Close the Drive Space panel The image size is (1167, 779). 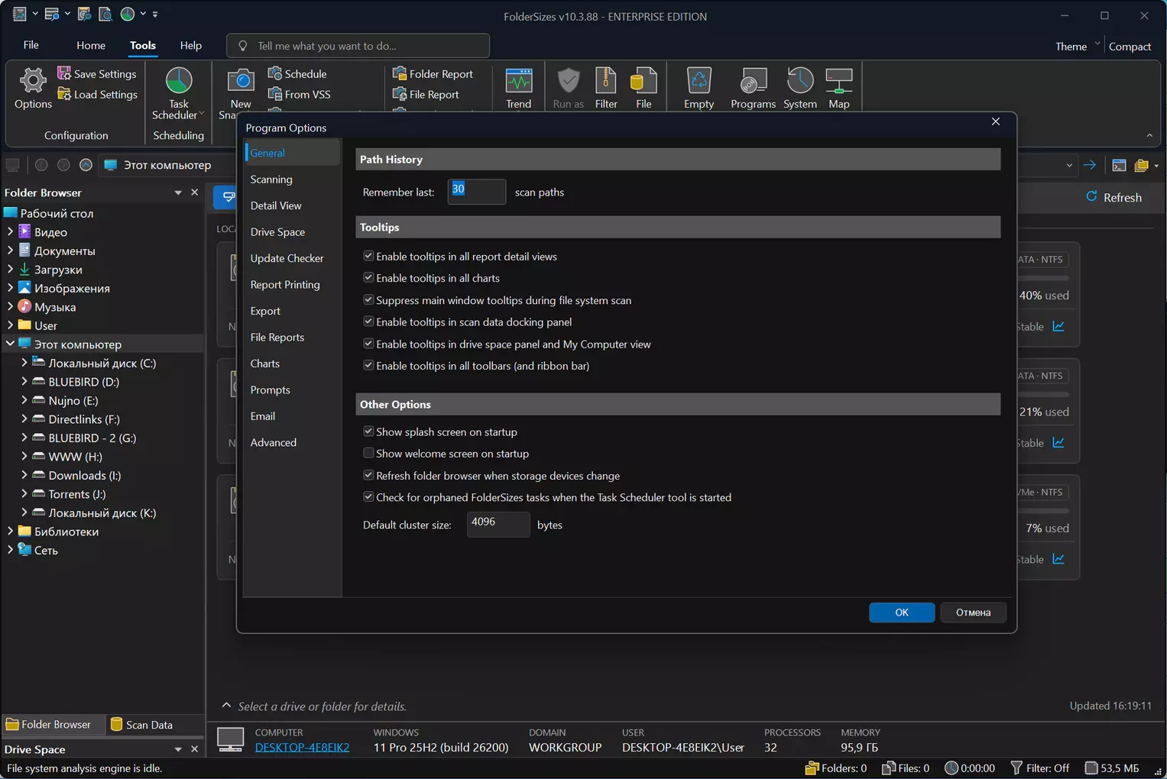point(194,749)
